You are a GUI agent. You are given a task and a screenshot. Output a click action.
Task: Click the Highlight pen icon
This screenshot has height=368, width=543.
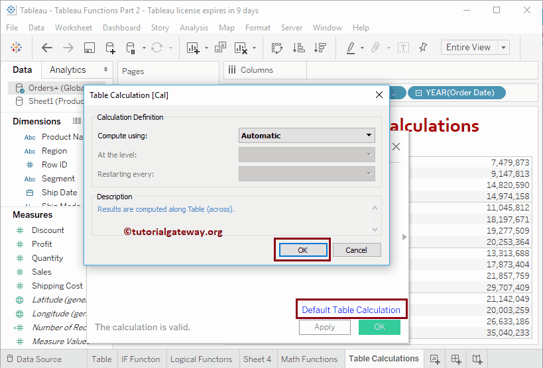351,48
